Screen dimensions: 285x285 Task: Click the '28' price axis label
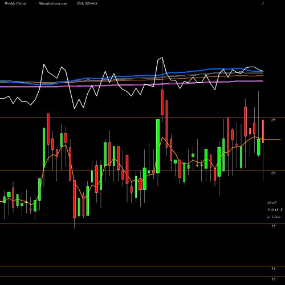coord(273,120)
